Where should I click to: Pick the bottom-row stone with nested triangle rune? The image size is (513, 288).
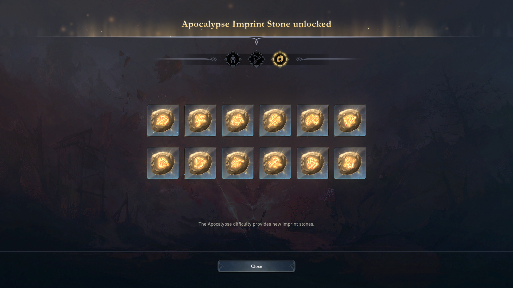pos(313,163)
